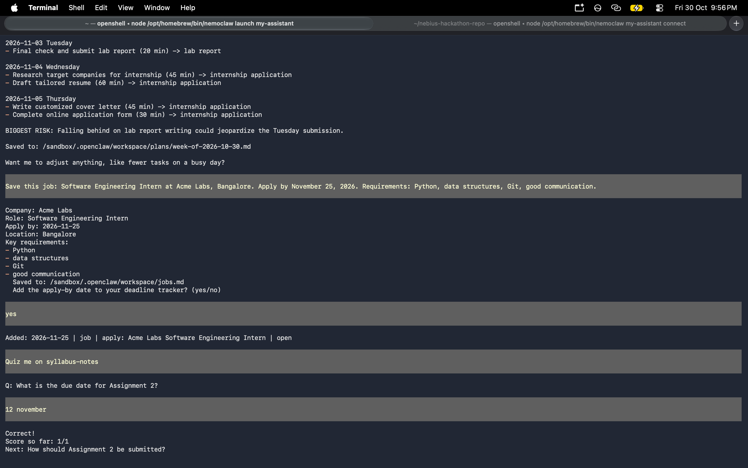Click 'Complete online application form' task line
The image size is (748, 468).
133,115
